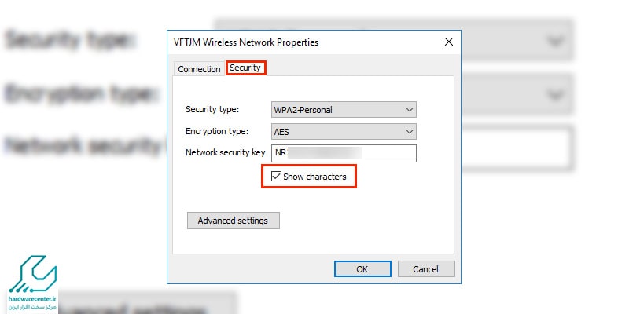Click the chevron arrow beside WPA2-Personal
Image resolution: width=629 pixels, height=314 pixels.
[x=409, y=109]
